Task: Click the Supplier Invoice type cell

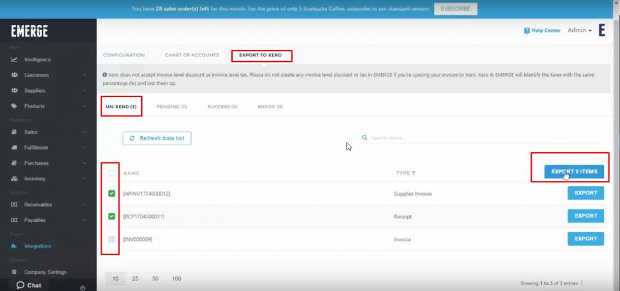Action: click(413, 194)
